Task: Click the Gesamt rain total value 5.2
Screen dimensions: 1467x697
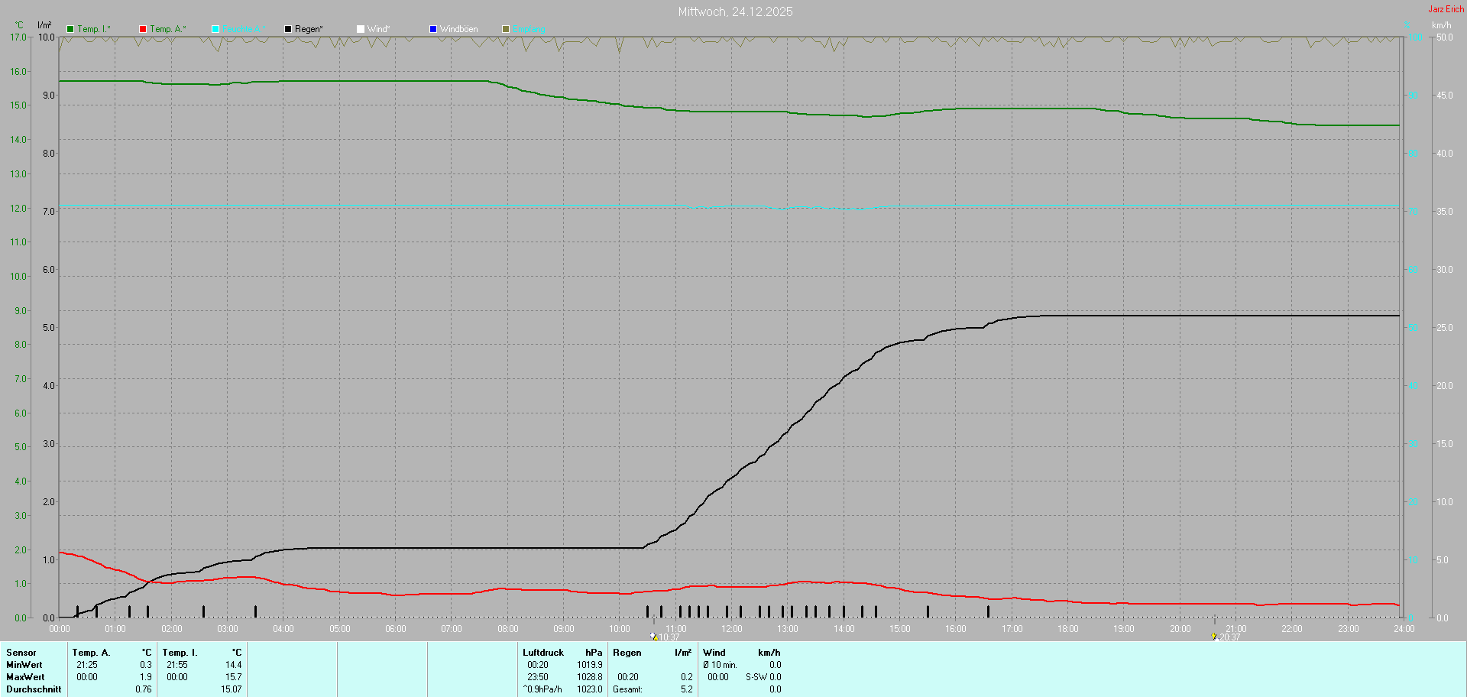Action: (x=686, y=689)
